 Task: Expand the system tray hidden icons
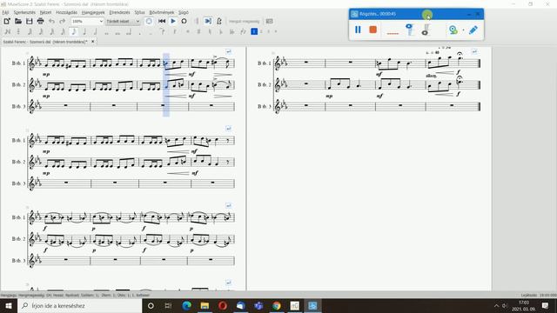(x=496, y=305)
